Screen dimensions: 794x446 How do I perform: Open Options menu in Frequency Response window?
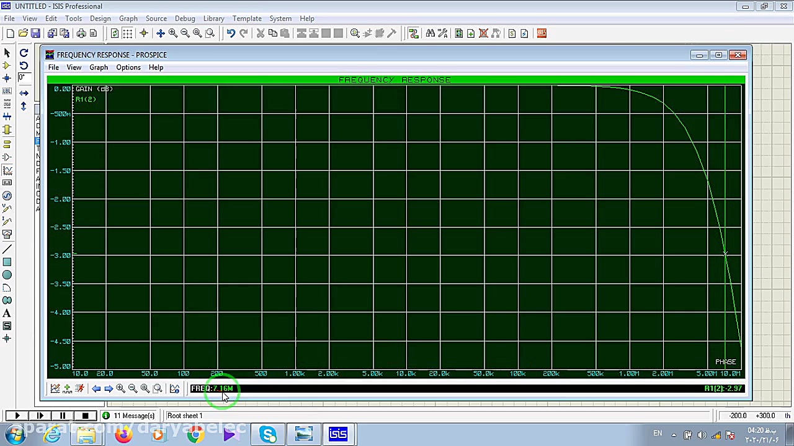pyautogui.click(x=128, y=68)
